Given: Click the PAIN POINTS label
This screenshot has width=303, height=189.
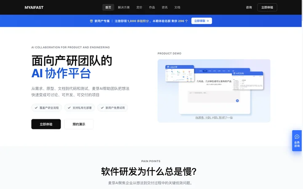Looking at the screenshot, I should pos(151,161).
